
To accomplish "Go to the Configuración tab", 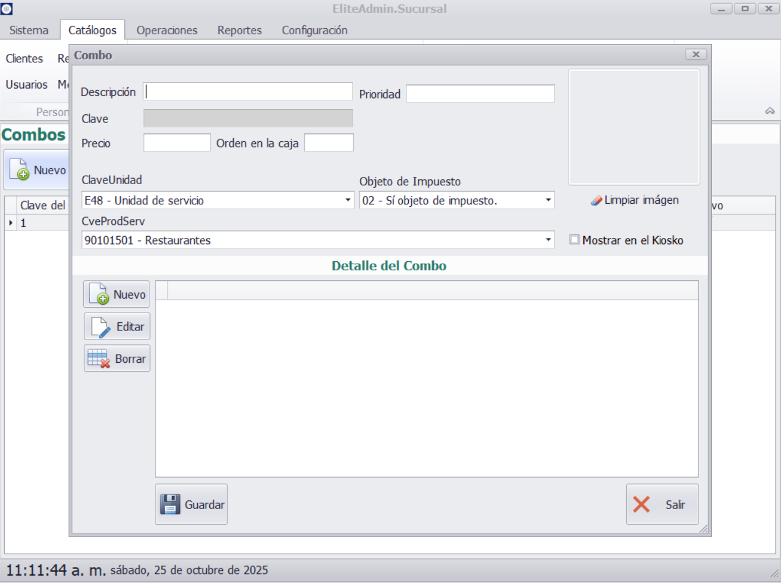I will pos(314,30).
